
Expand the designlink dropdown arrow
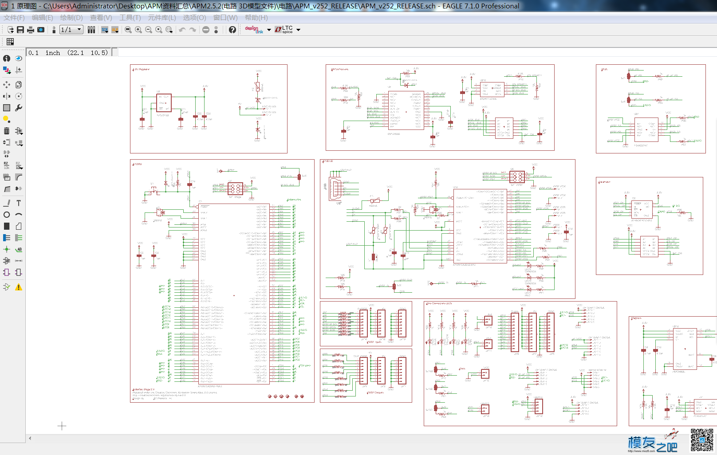[x=269, y=30]
